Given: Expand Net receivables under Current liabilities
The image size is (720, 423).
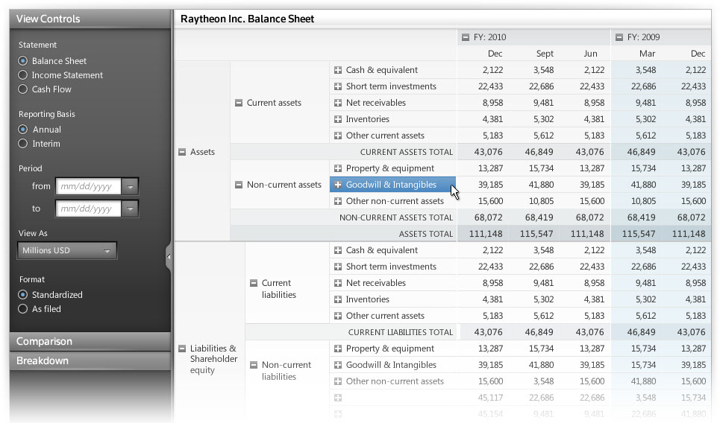Looking at the screenshot, I should tap(338, 283).
